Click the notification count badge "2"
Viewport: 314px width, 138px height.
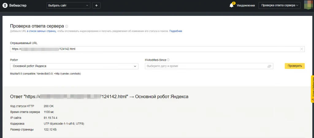[x=234, y=3]
